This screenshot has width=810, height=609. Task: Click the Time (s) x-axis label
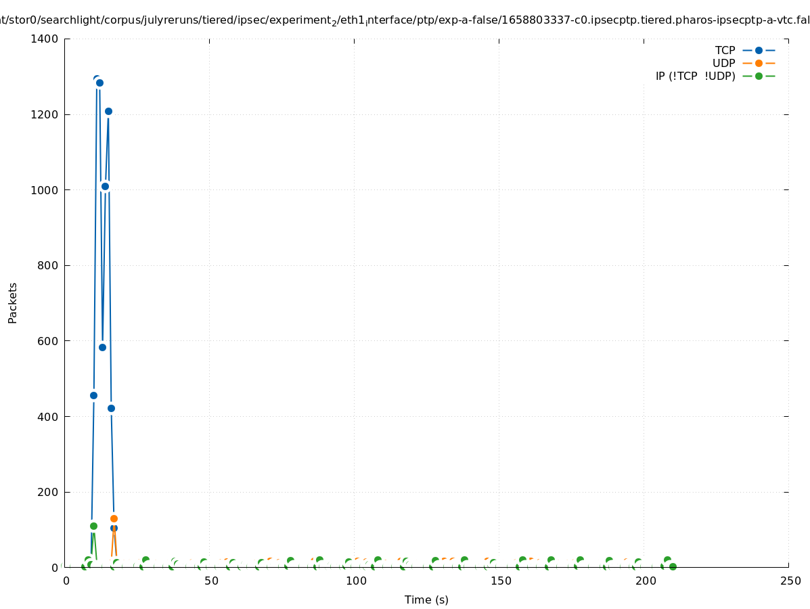[426, 600]
